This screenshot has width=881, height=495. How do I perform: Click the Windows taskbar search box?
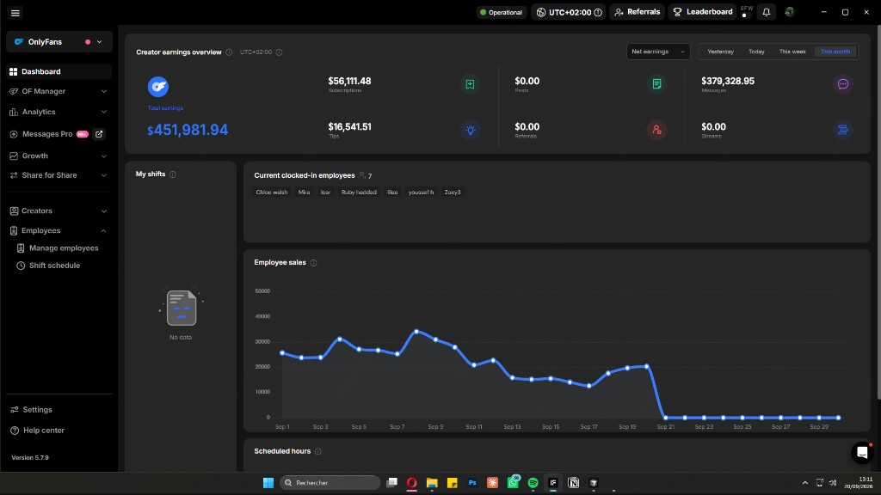click(330, 483)
